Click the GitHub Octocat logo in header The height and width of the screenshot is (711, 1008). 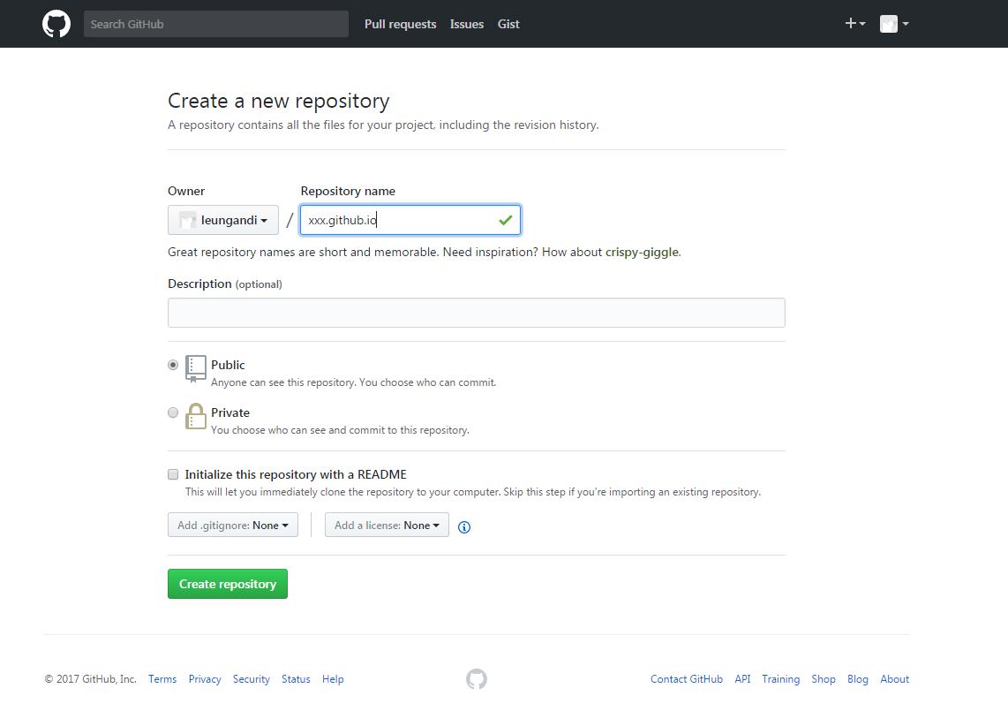point(56,24)
